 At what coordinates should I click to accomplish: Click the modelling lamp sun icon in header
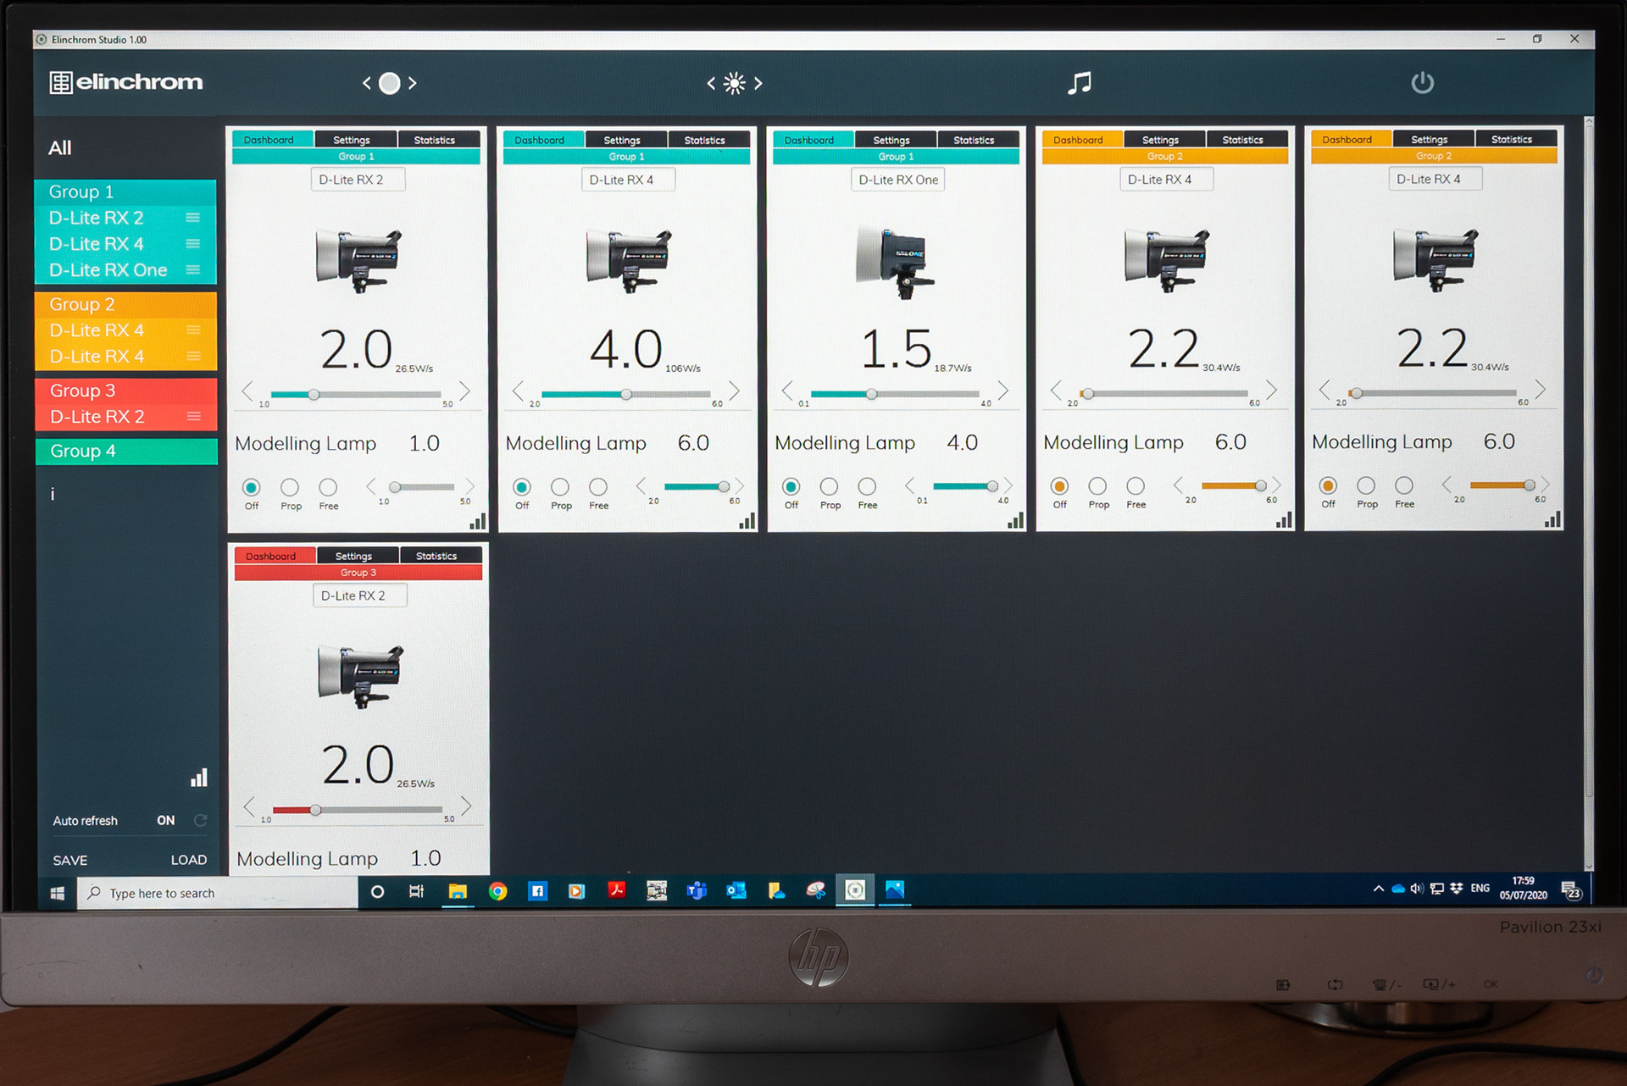point(735,83)
